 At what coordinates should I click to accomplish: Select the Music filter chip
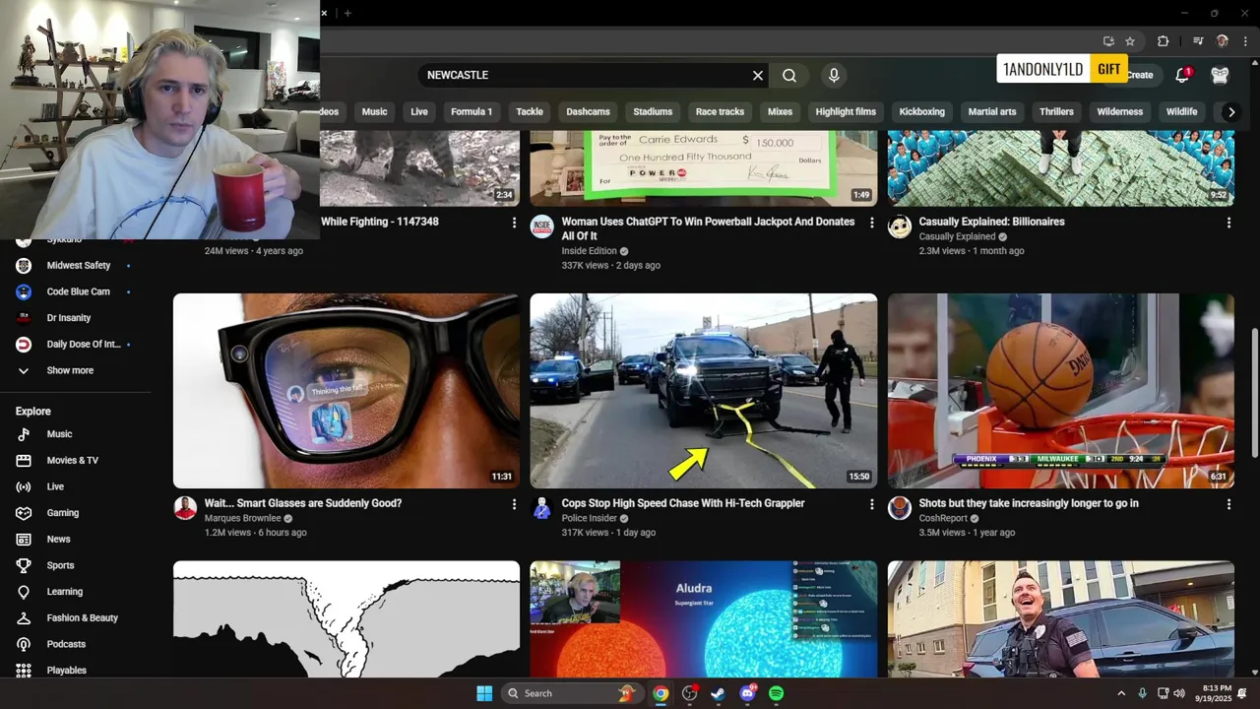coord(374,111)
